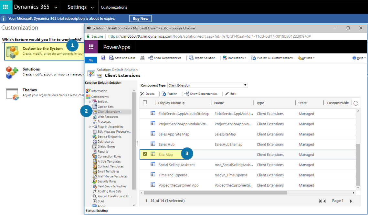Click the Dialog Boxes icon in tree
This screenshot has width=368, height=215.
95,146
